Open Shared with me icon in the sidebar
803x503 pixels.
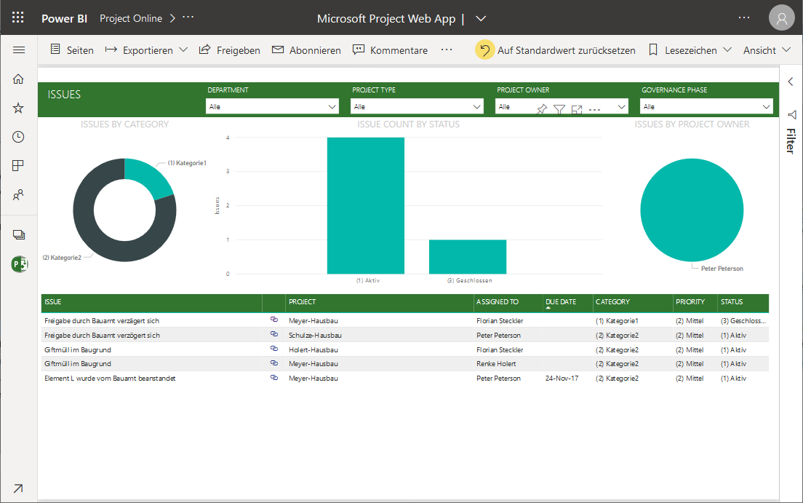click(18, 195)
